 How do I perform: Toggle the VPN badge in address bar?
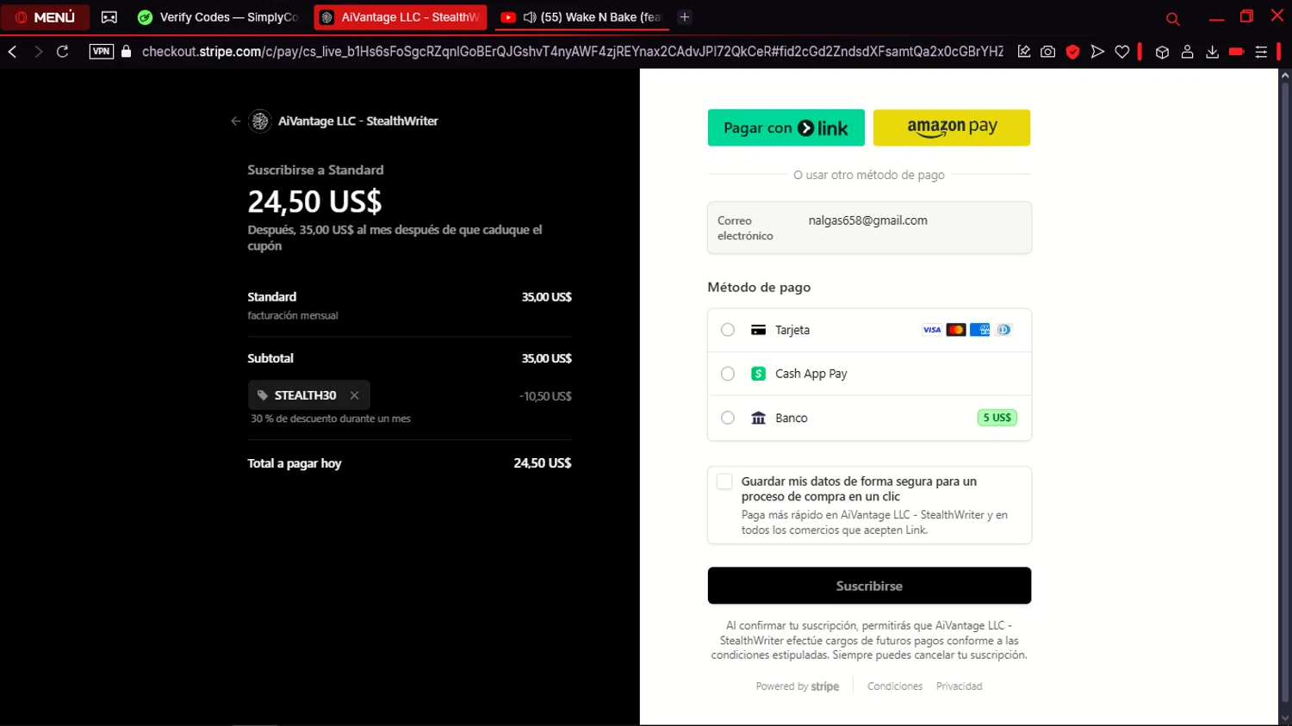pyautogui.click(x=102, y=52)
